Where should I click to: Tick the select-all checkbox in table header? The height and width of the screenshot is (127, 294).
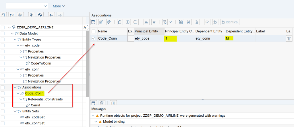(x=94, y=31)
